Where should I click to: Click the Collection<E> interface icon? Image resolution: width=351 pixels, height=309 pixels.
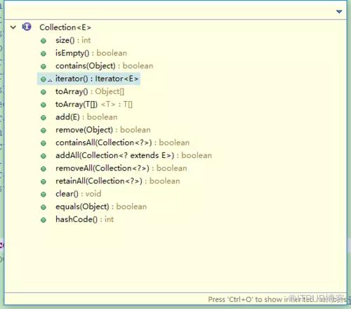27,27
